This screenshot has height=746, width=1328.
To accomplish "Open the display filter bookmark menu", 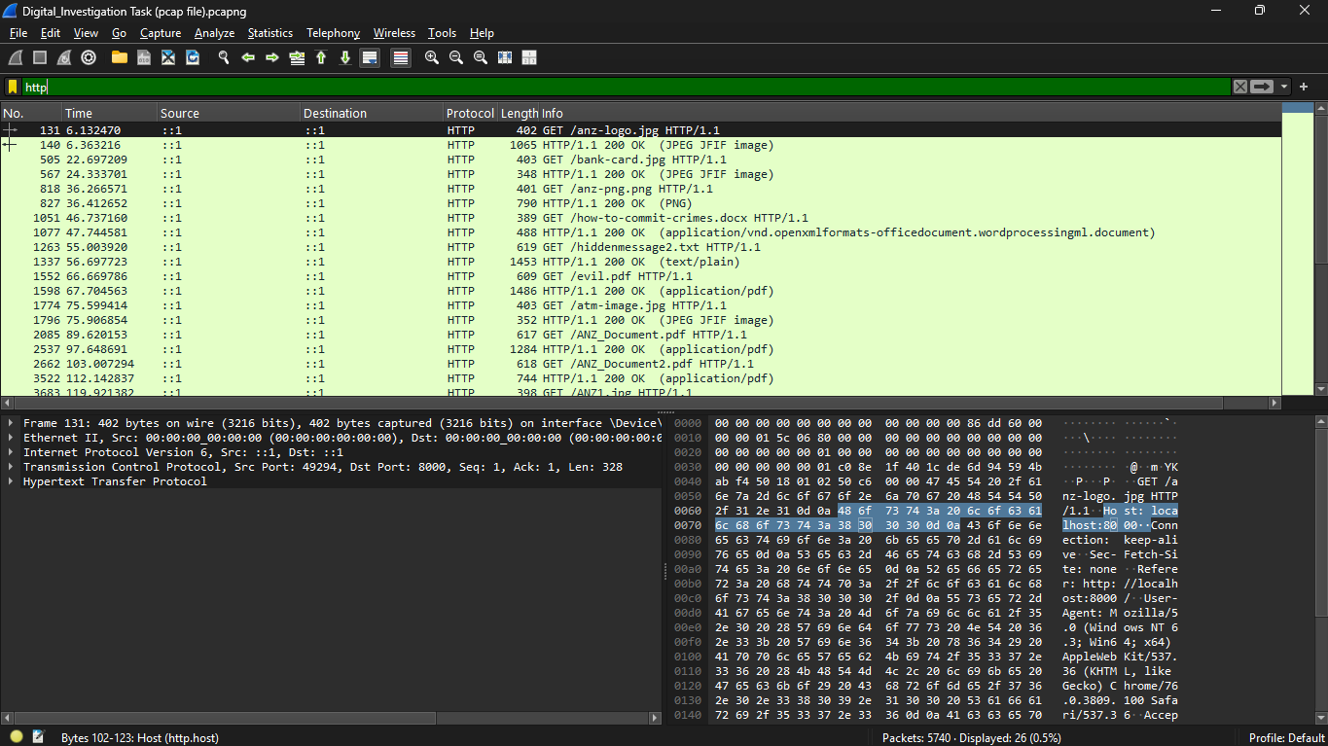I will [13, 87].
